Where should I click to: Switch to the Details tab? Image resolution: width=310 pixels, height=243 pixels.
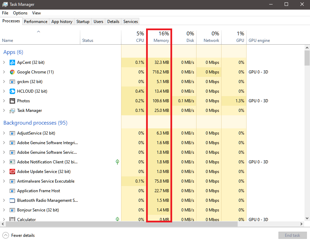[x=113, y=22]
